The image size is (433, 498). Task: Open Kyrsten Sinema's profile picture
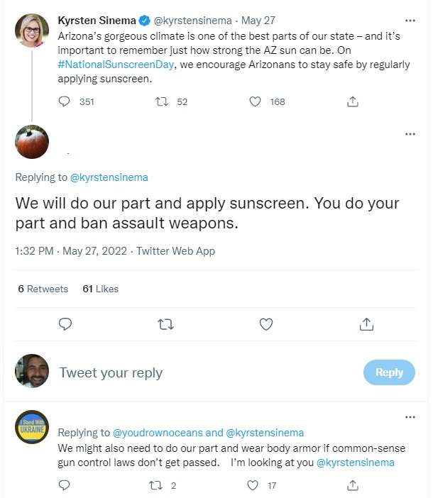[32, 30]
